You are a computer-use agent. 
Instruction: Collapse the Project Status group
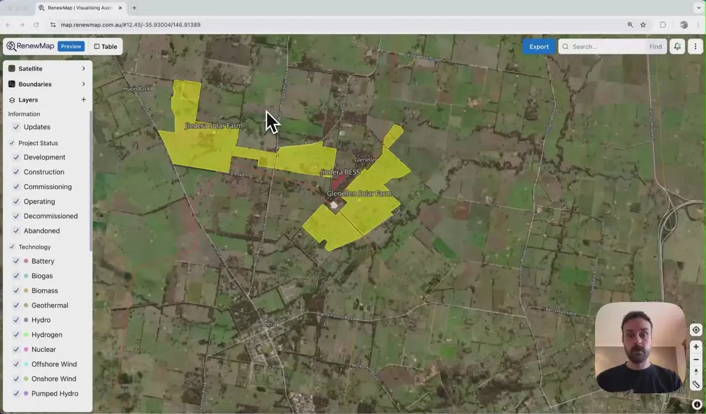tap(12, 143)
